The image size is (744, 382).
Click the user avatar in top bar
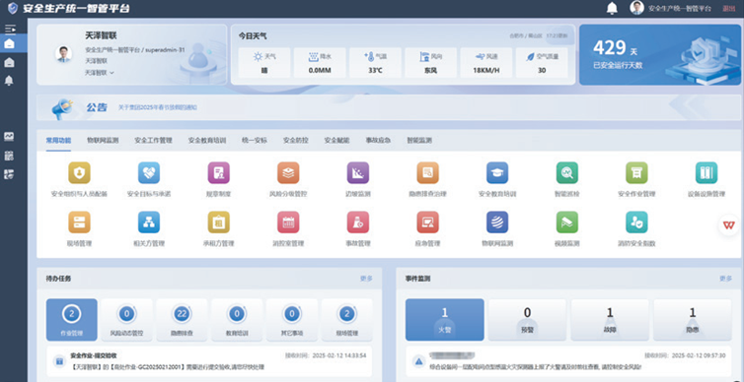(636, 8)
